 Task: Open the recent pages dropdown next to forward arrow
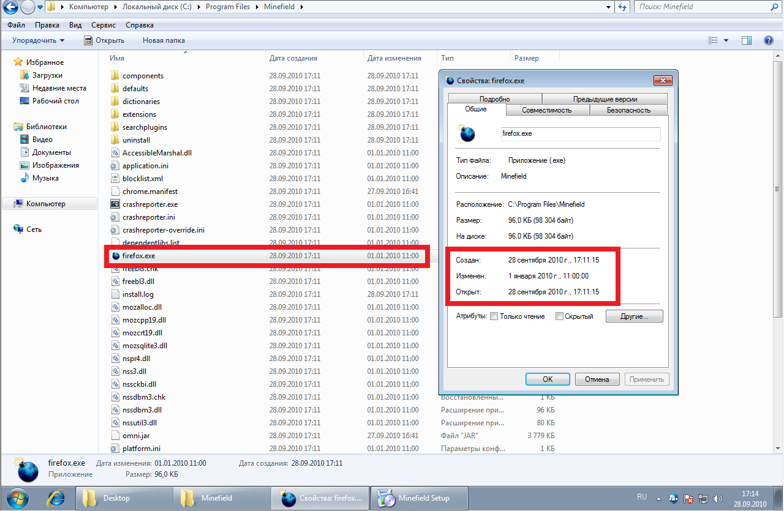pos(40,7)
